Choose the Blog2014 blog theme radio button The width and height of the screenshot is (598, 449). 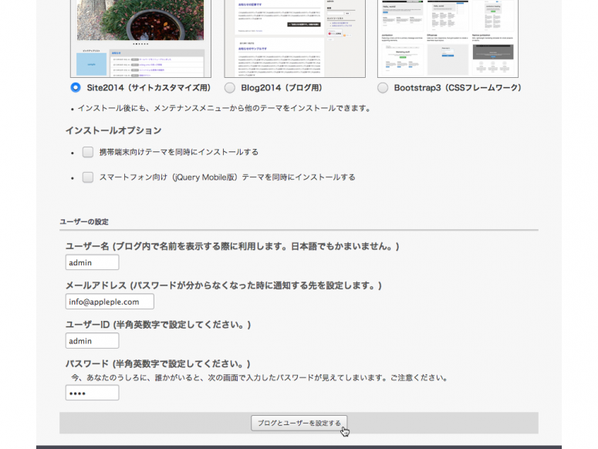pos(229,88)
